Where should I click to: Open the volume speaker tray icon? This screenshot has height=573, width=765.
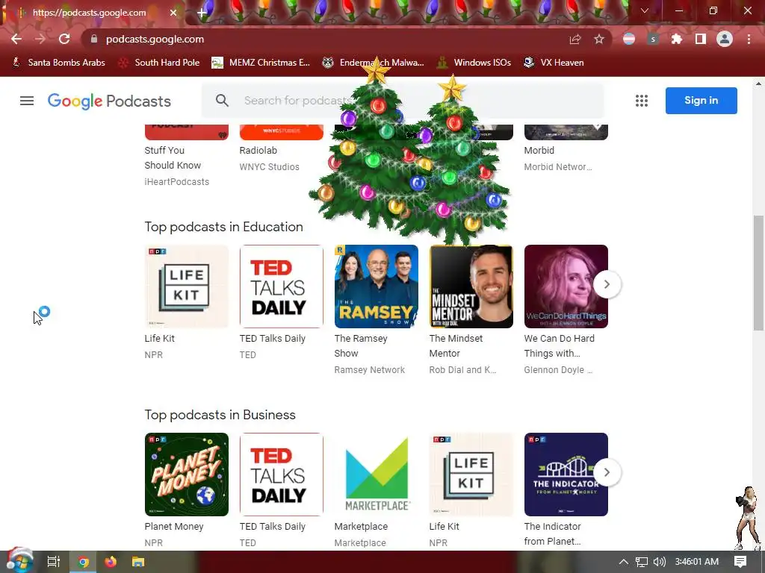(x=659, y=562)
